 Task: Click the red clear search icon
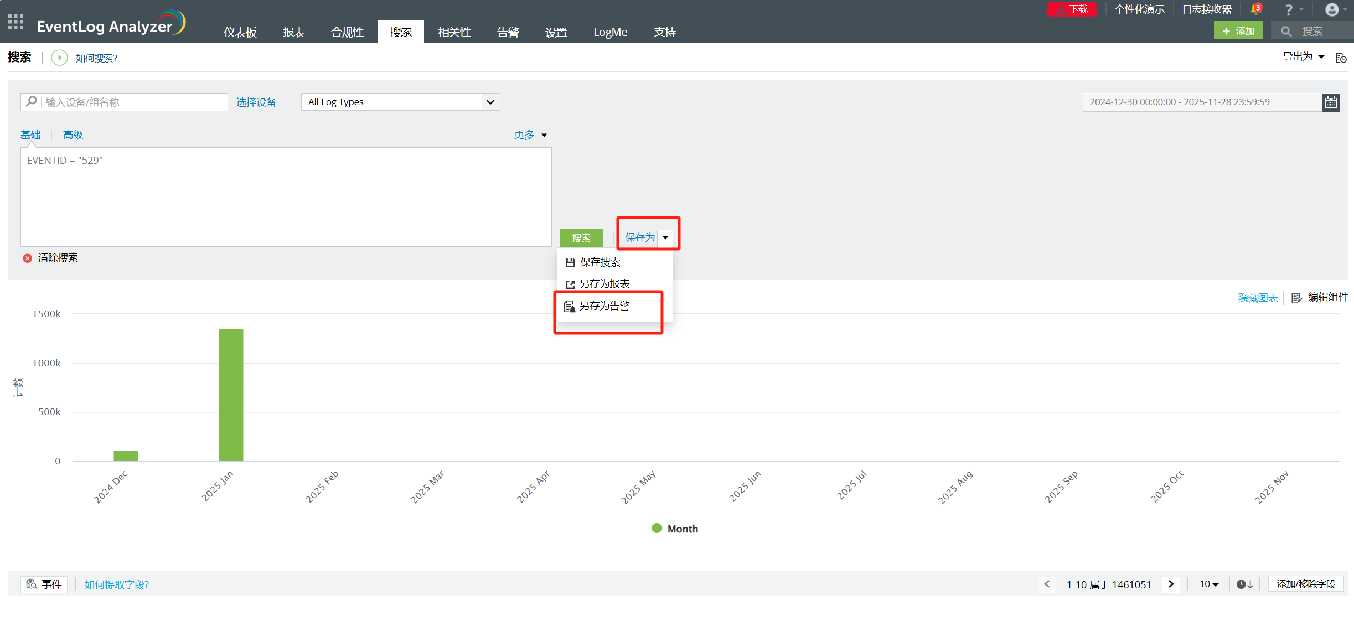point(27,258)
